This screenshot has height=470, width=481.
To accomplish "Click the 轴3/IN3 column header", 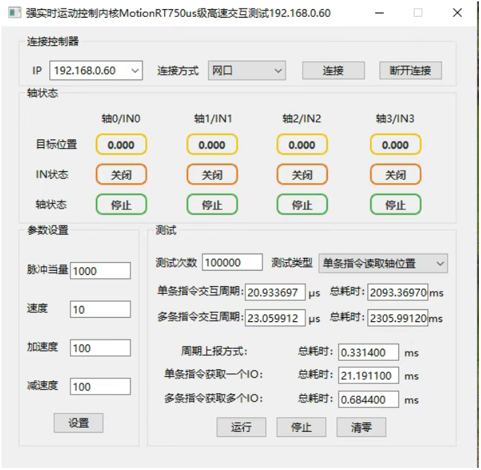I will point(396,118).
